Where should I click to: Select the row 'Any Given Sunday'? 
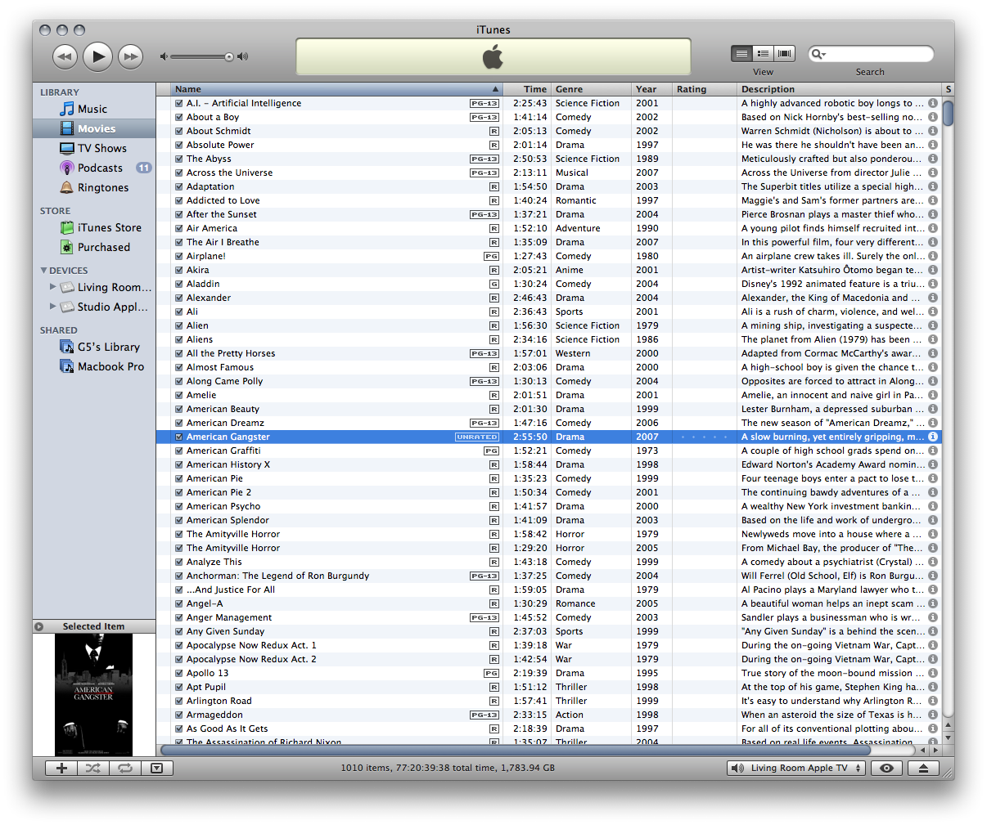click(548, 631)
